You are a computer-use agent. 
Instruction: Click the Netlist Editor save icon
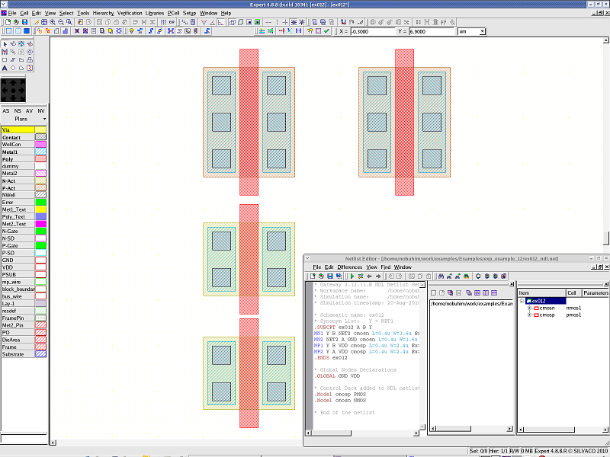coord(331,276)
